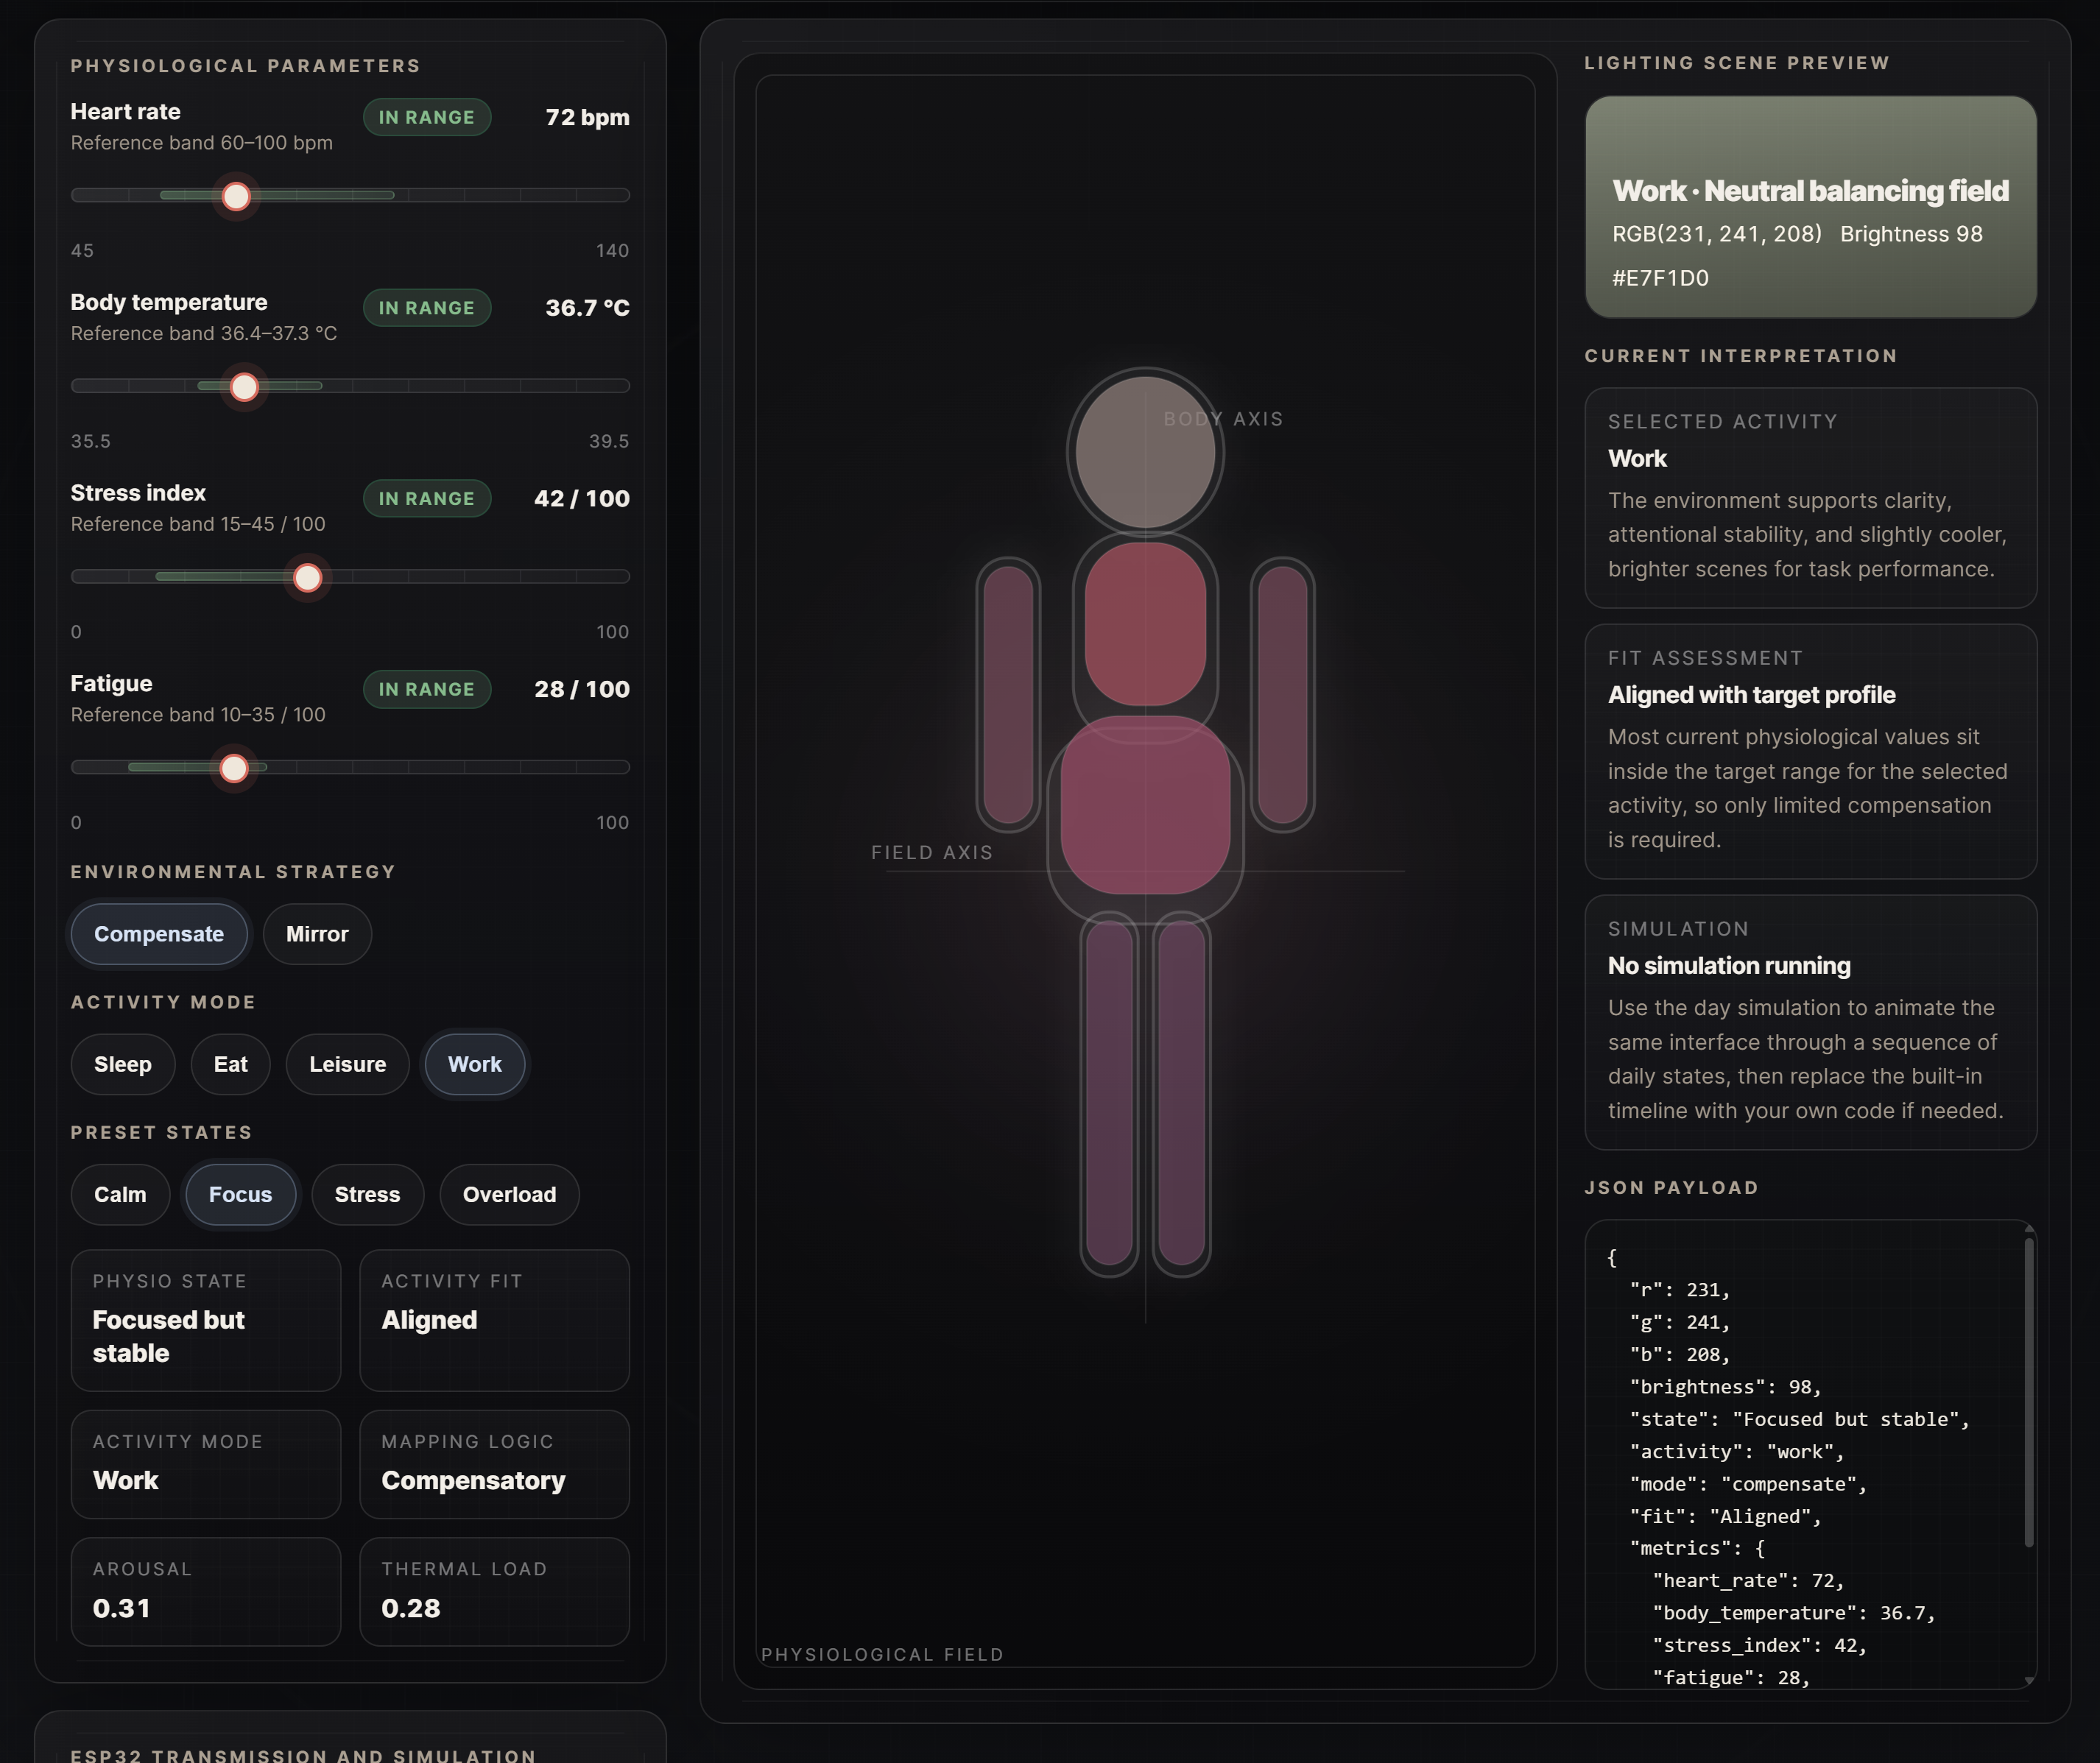
Task: Choose the Leisure activity mode
Action: [347, 1064]
